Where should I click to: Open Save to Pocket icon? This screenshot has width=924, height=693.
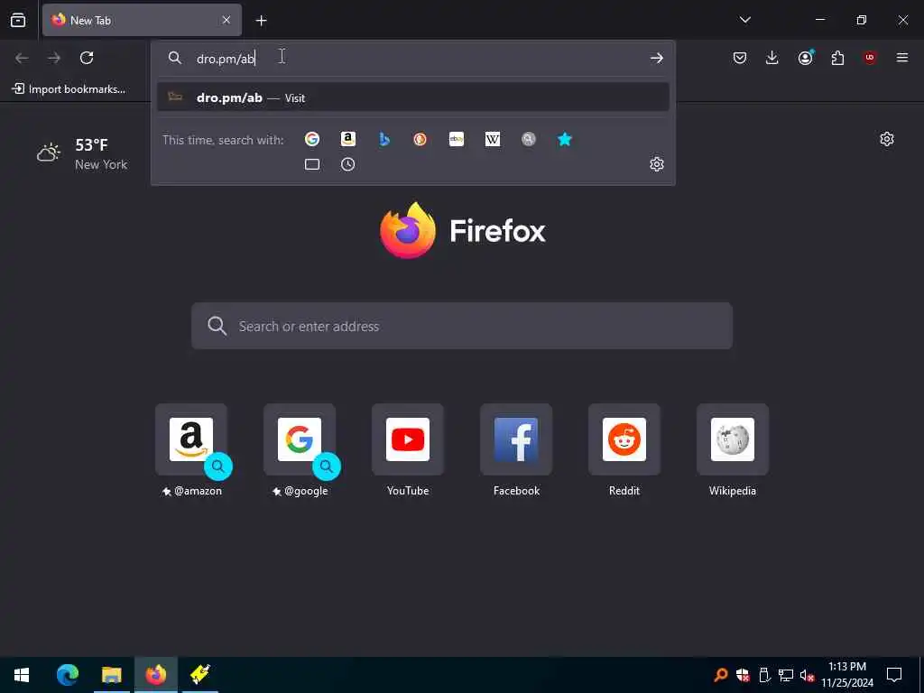point(740,58)
